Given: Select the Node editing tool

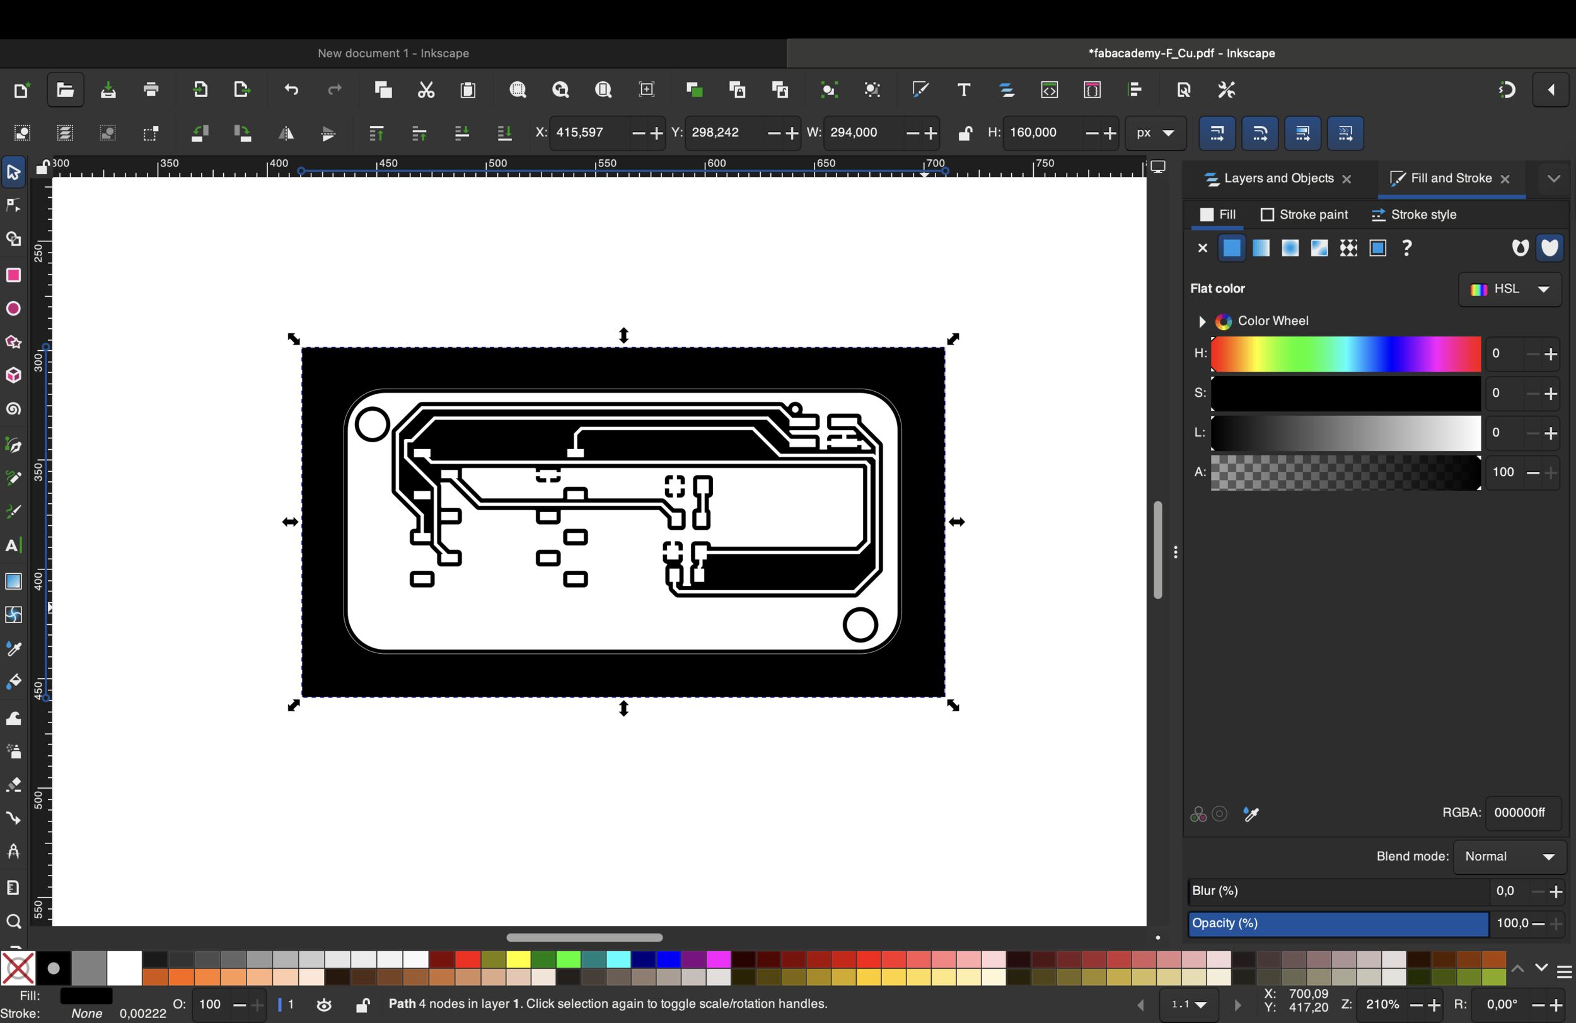Looking at the screenshot, I should (x=13, y=206).
